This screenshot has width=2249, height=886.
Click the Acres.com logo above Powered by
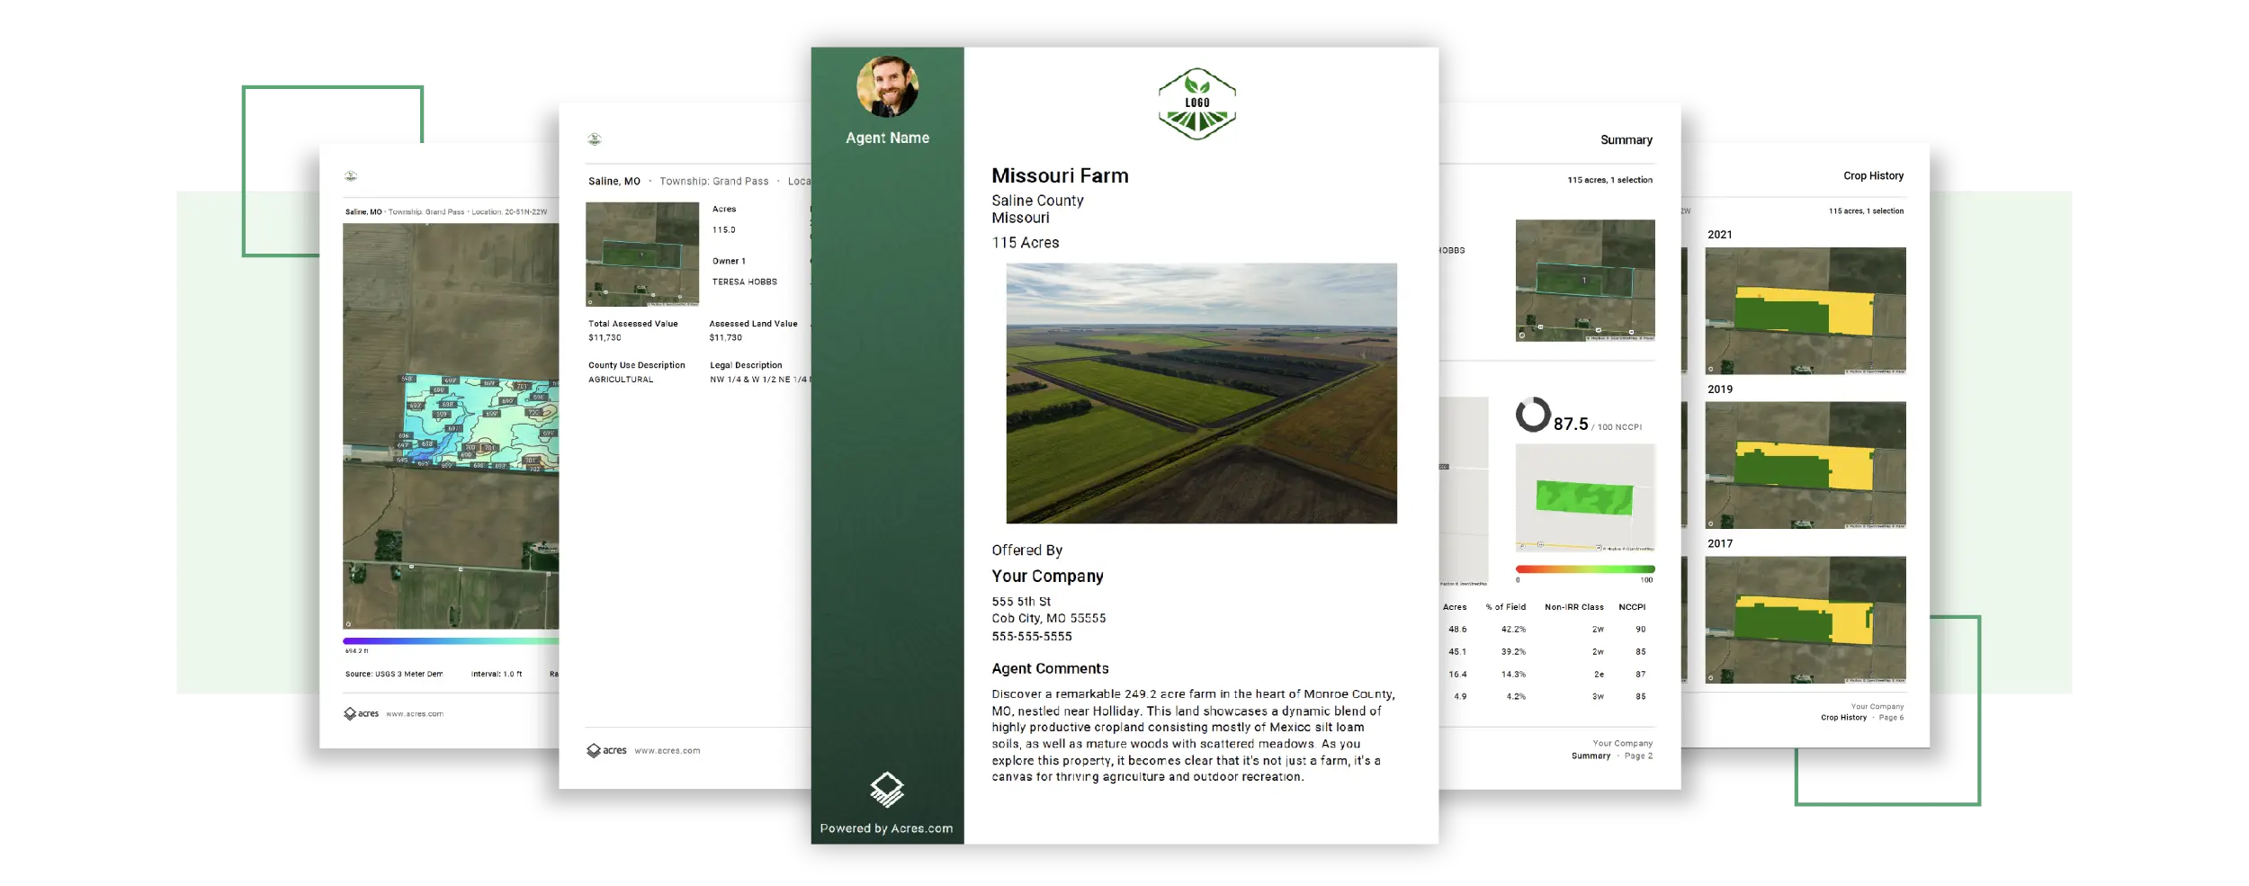[886, 789]
